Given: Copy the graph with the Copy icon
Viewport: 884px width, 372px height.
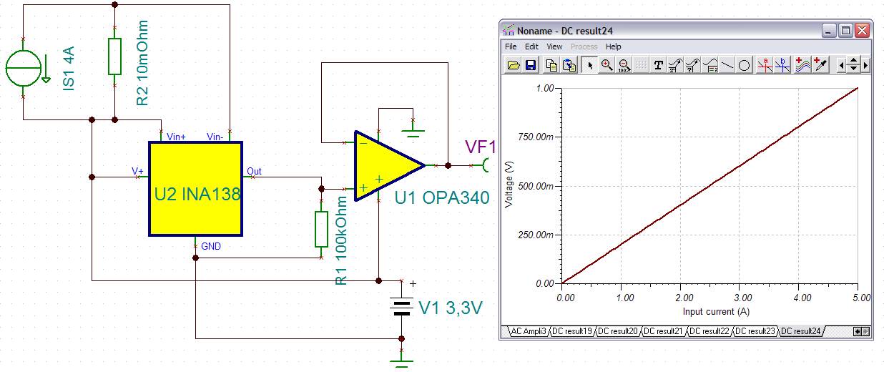Looking at the screenshot, I should 551,65.
